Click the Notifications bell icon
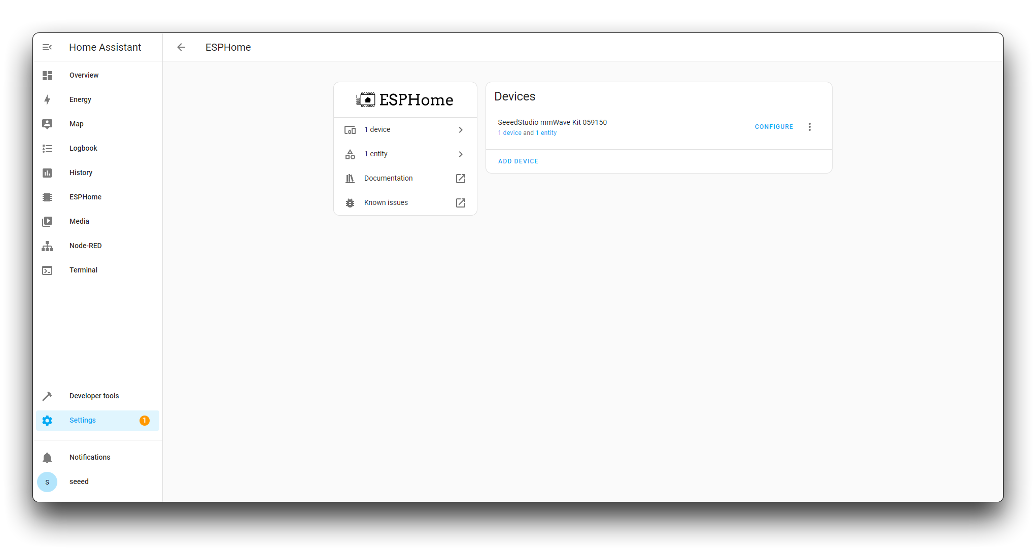 48,457
